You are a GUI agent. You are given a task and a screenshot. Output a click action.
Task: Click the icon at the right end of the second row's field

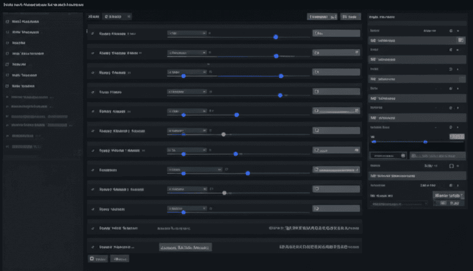coord(357,53)
